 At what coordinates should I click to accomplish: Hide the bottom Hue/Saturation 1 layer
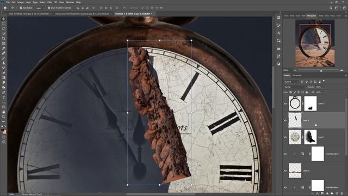pyautogui.click(x=285, y=187)
